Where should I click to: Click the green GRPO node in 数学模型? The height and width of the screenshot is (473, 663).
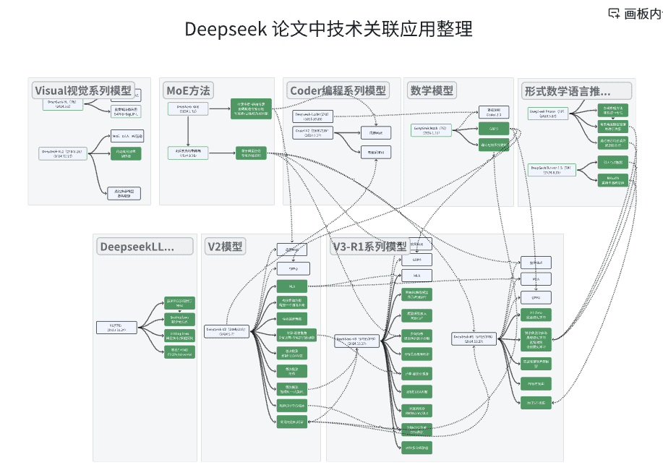(x=493, y=129)
